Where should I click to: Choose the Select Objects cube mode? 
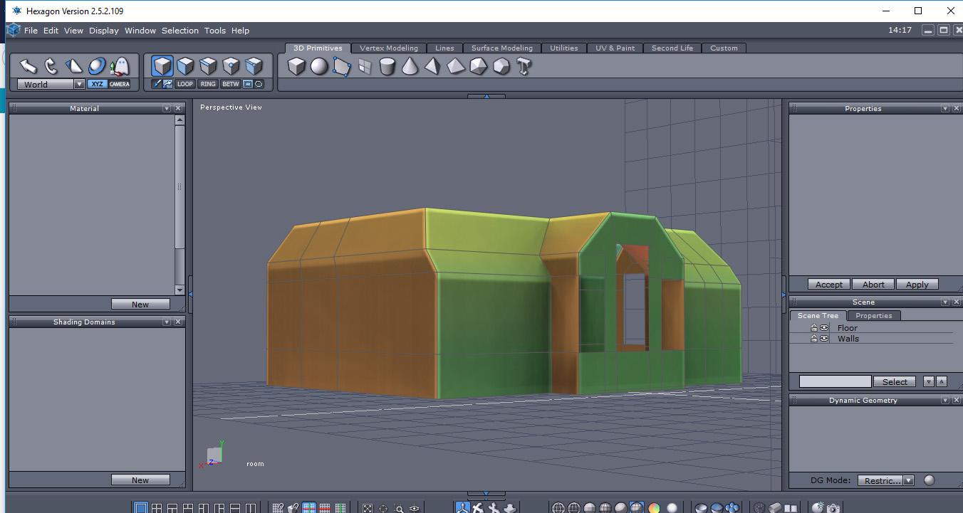[162, 66]
